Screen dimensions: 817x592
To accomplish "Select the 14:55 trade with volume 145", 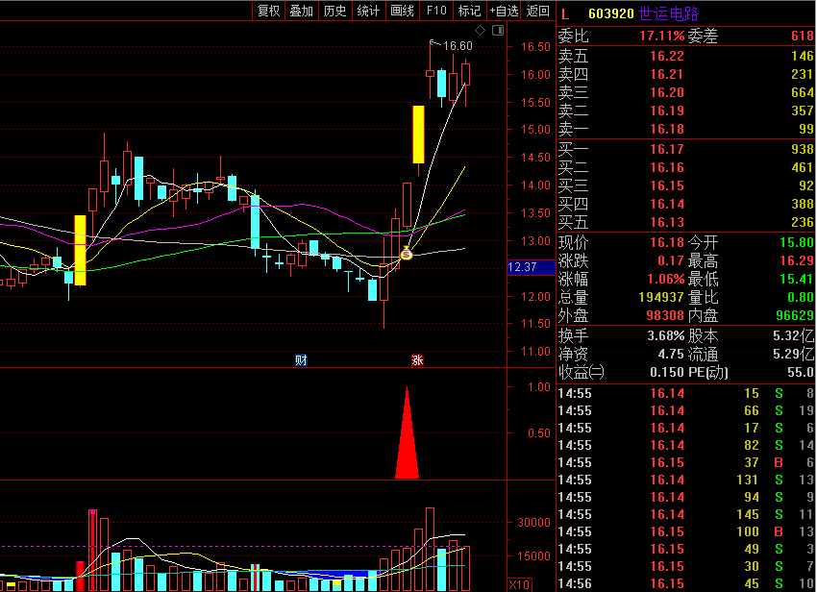I will click(685, 515).
